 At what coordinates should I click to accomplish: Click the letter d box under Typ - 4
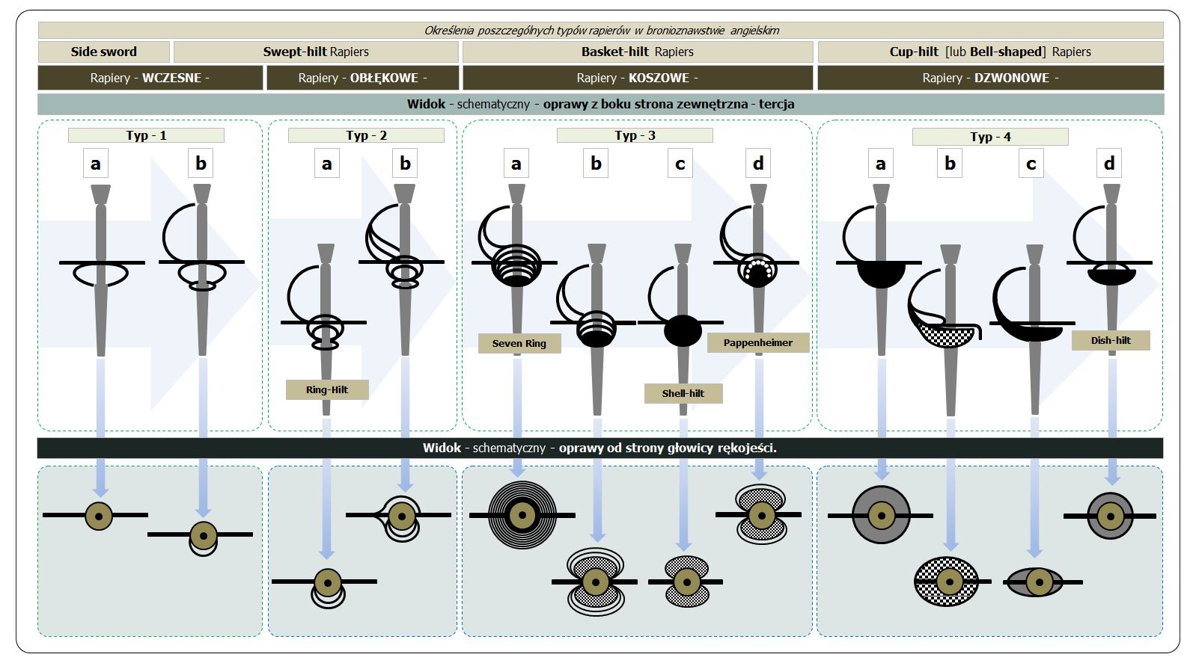pos(1108,164)
